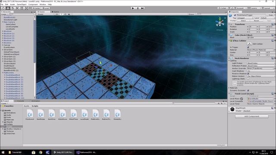Open the Component menu

tap(33, 4)
